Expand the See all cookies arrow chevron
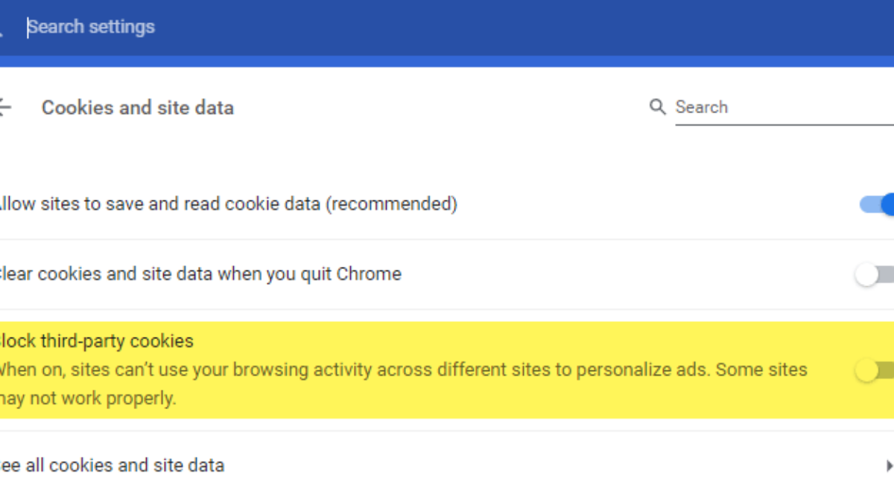 (888, 466)
